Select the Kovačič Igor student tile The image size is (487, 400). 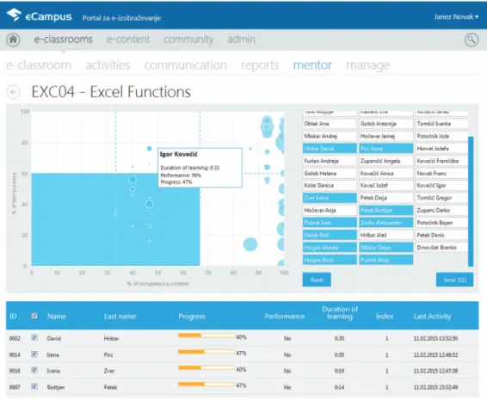(x=441, y=186)
